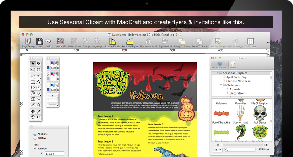
Task: Select the Star shape tool
Action: coord(39,105)
